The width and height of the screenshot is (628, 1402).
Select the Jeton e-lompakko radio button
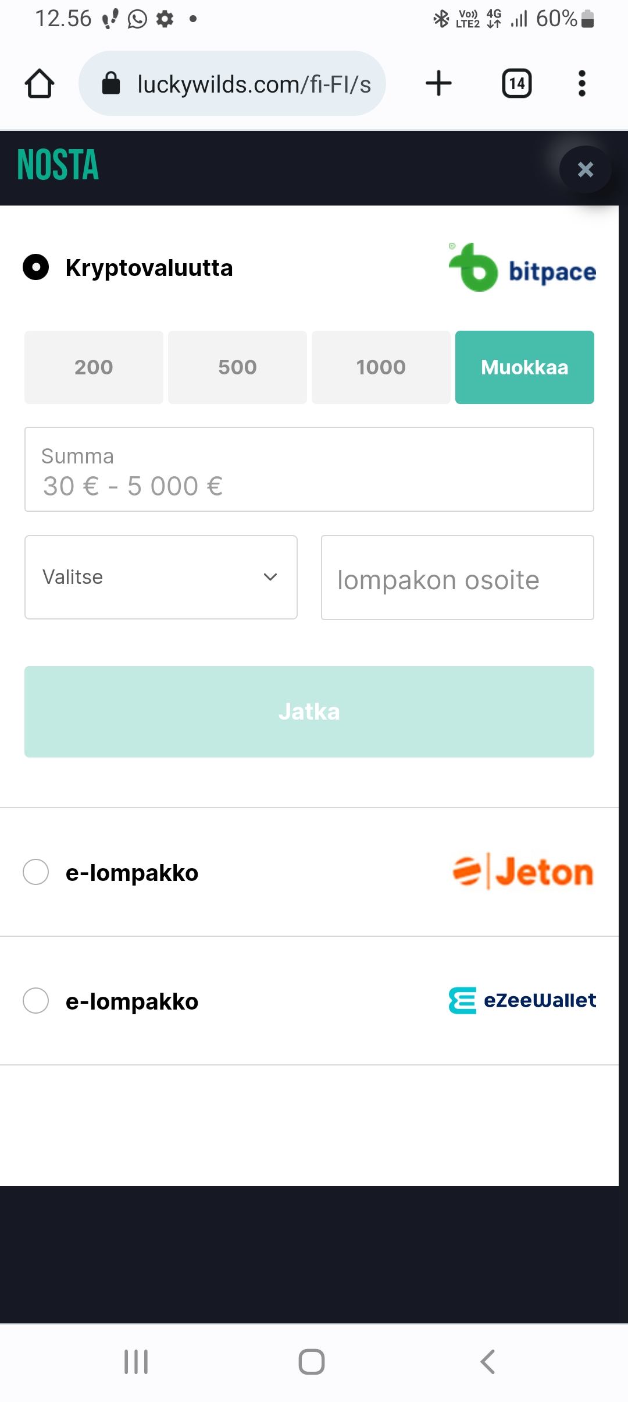pos(36,872)
